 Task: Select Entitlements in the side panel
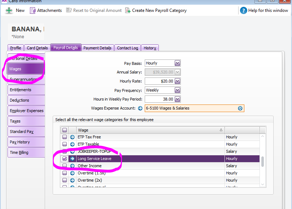(26, 90)
